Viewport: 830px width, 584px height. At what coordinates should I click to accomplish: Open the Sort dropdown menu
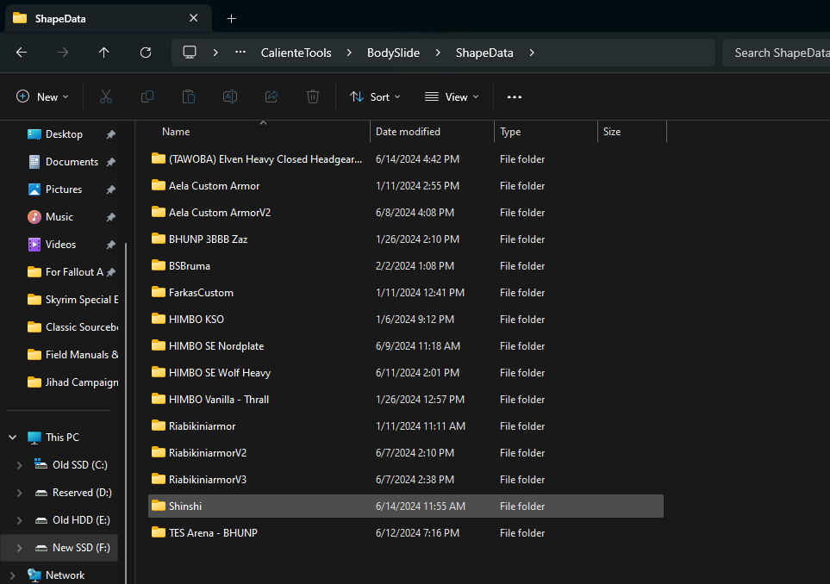click(375, 96)
